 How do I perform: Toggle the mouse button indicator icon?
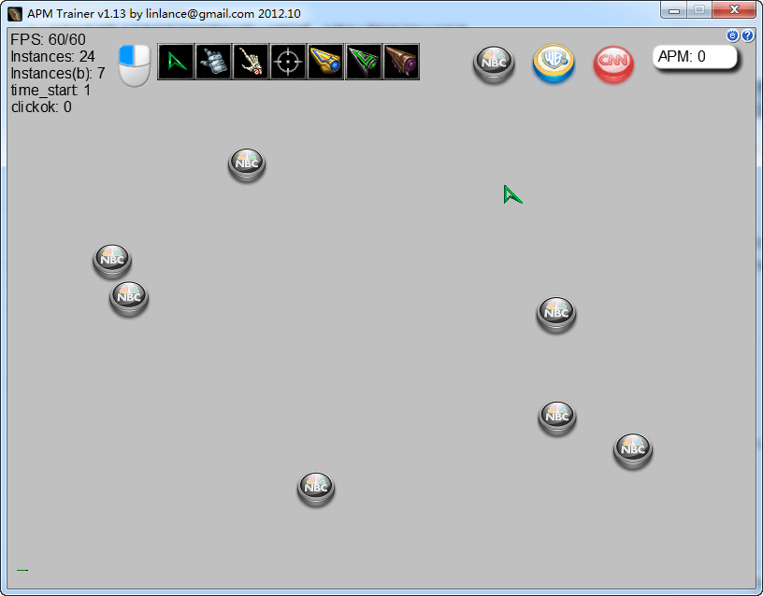[x=135, y=65]
